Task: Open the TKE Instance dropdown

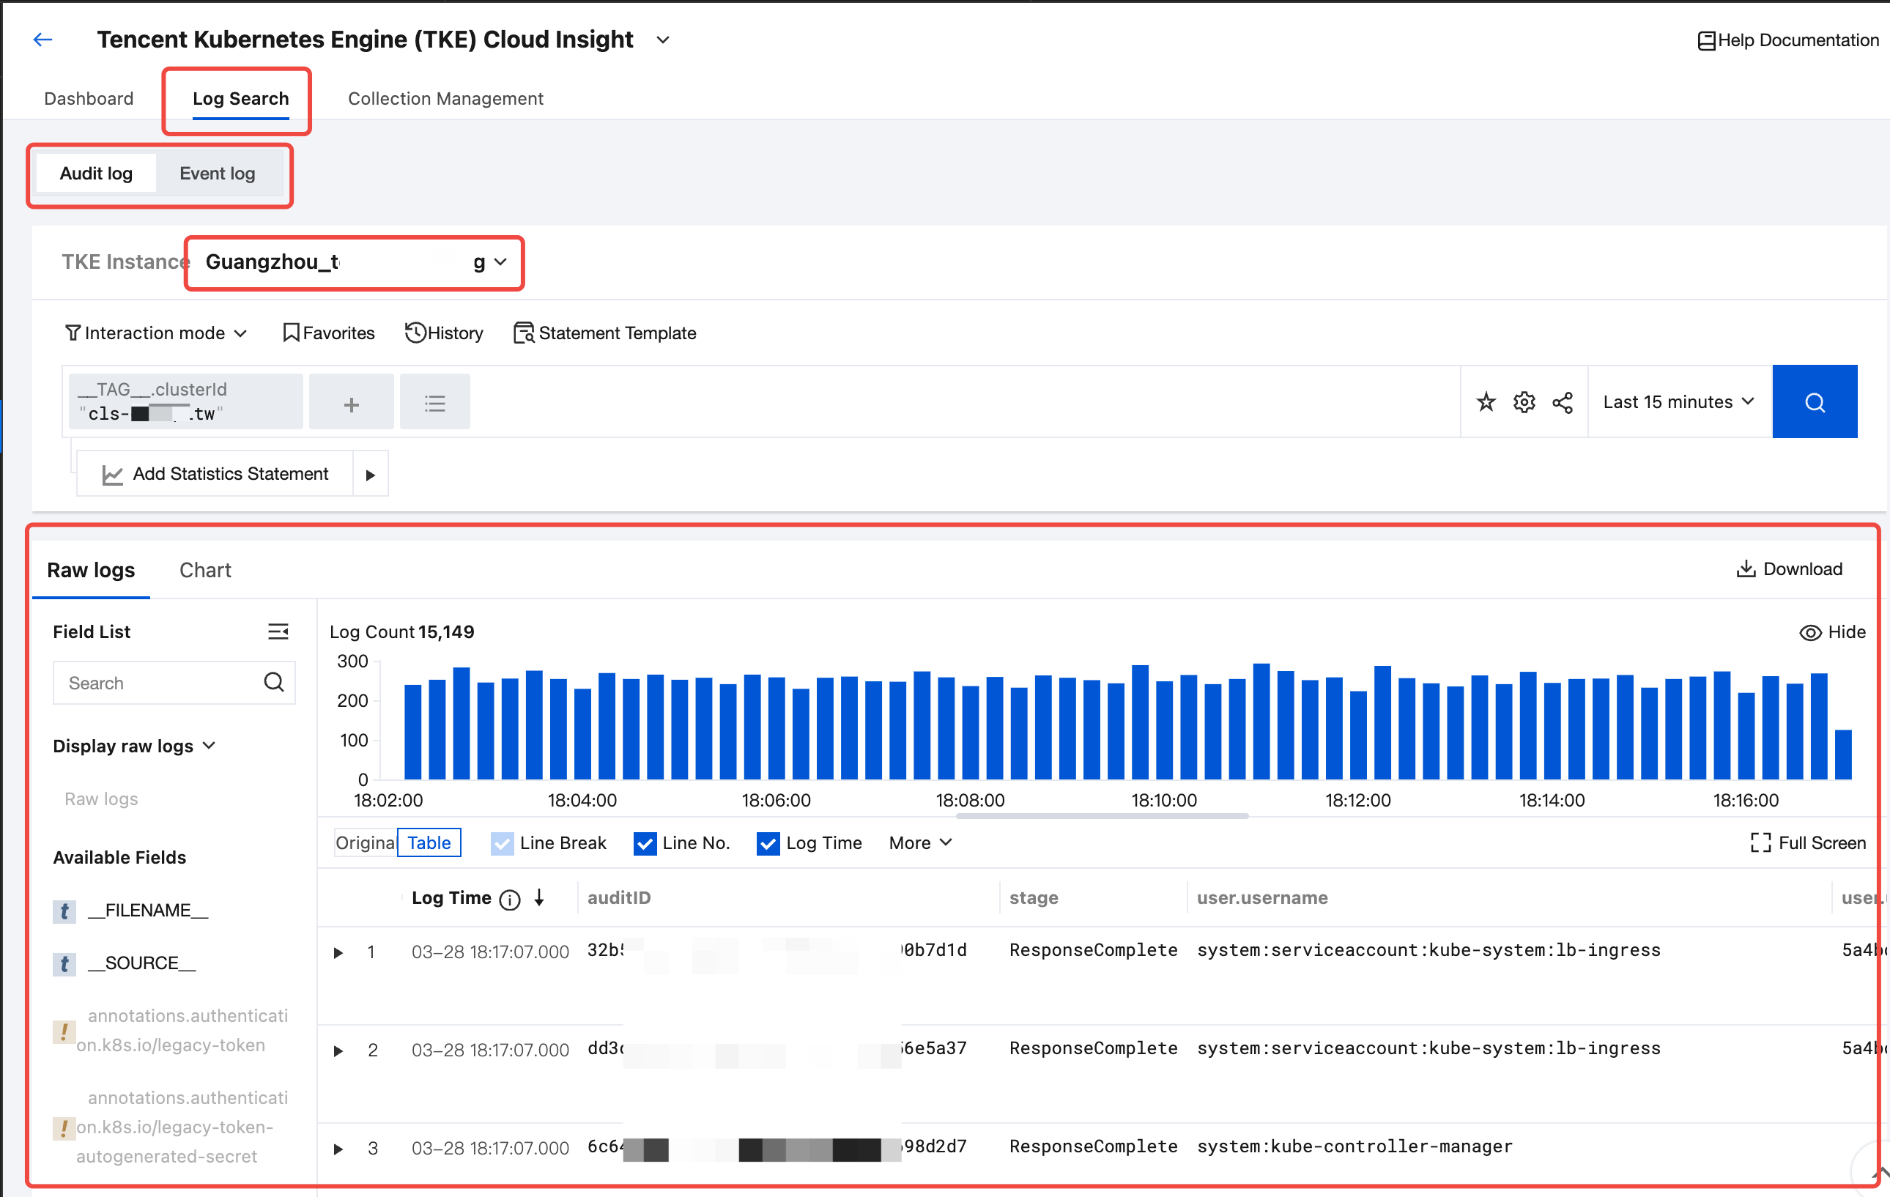Action: tap(355, 262)
